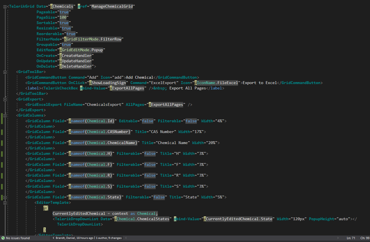Click nameof(Chemical.H) field expression
This screenshot has width=370, height=242.
tap(90, 154)
